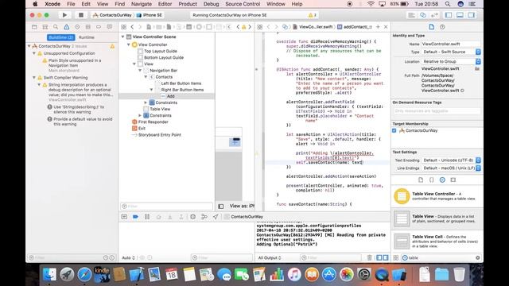Switch to the Standard editor
The image size is (509, 286).
(x=411, y=15)
